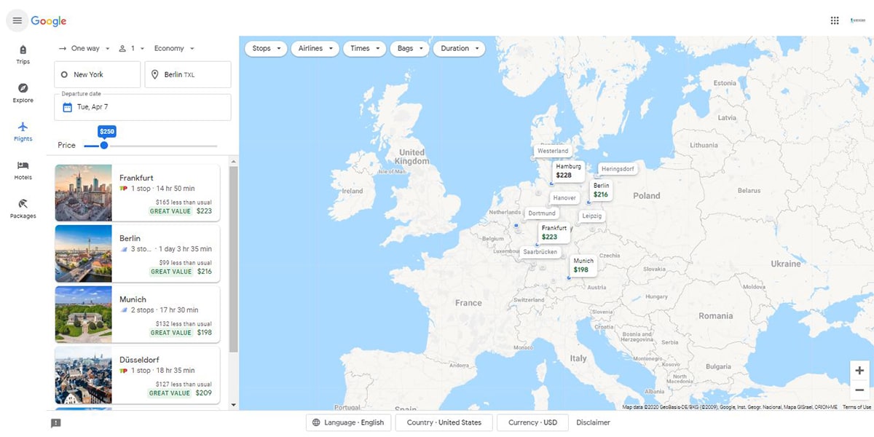Viewport: 874px width, 437px height.
Task: Click the Frankfurt $223 map marker
Action: coord(554,232)
